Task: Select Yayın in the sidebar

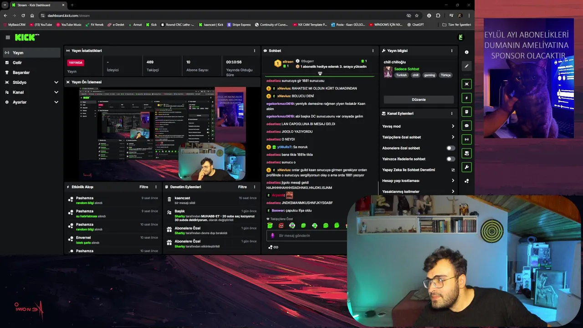Action: pos(31,53)
